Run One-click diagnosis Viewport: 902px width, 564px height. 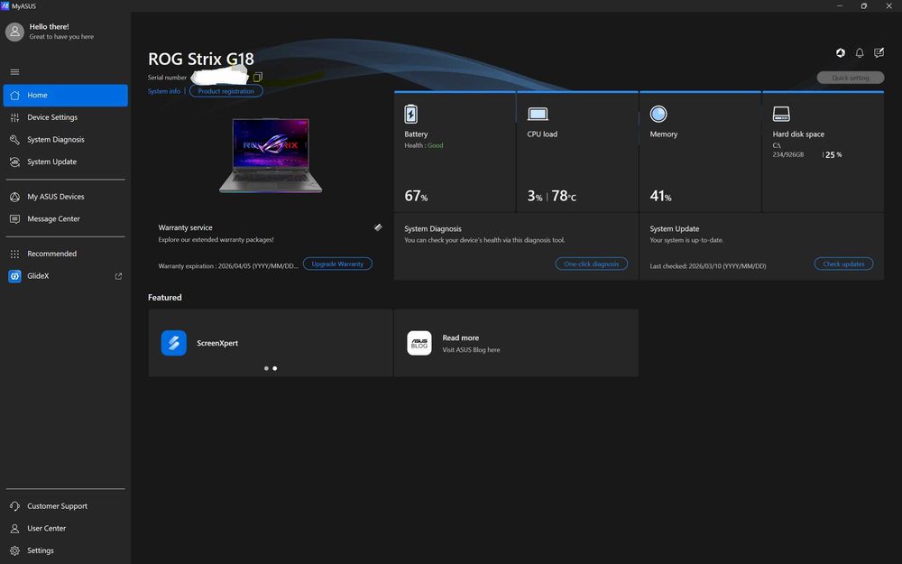pos(592,264)
